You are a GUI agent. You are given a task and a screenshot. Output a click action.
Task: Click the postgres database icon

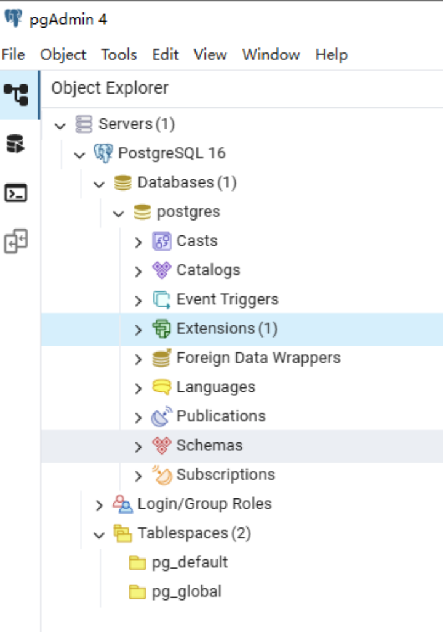coord(142,212)
